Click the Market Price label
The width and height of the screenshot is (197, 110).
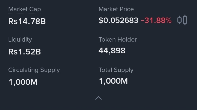pyautogui.click(x=116, y=9)
